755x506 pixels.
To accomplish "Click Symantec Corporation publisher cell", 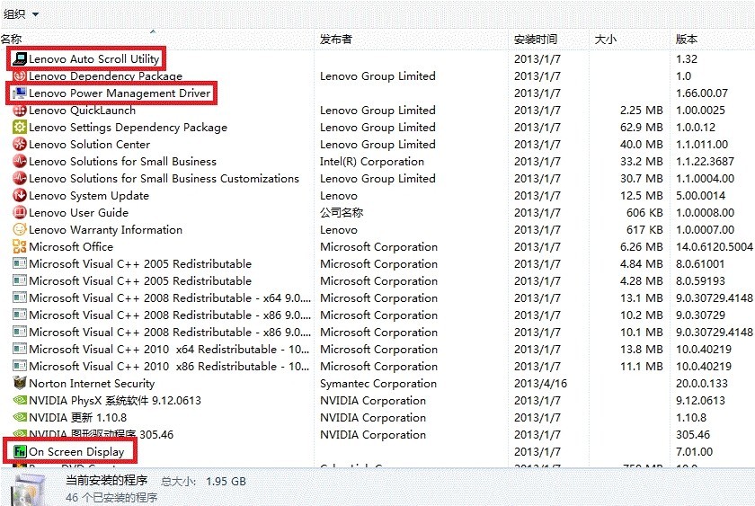I will 378,383.
